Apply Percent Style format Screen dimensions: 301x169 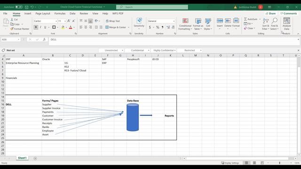coord(158,27)
